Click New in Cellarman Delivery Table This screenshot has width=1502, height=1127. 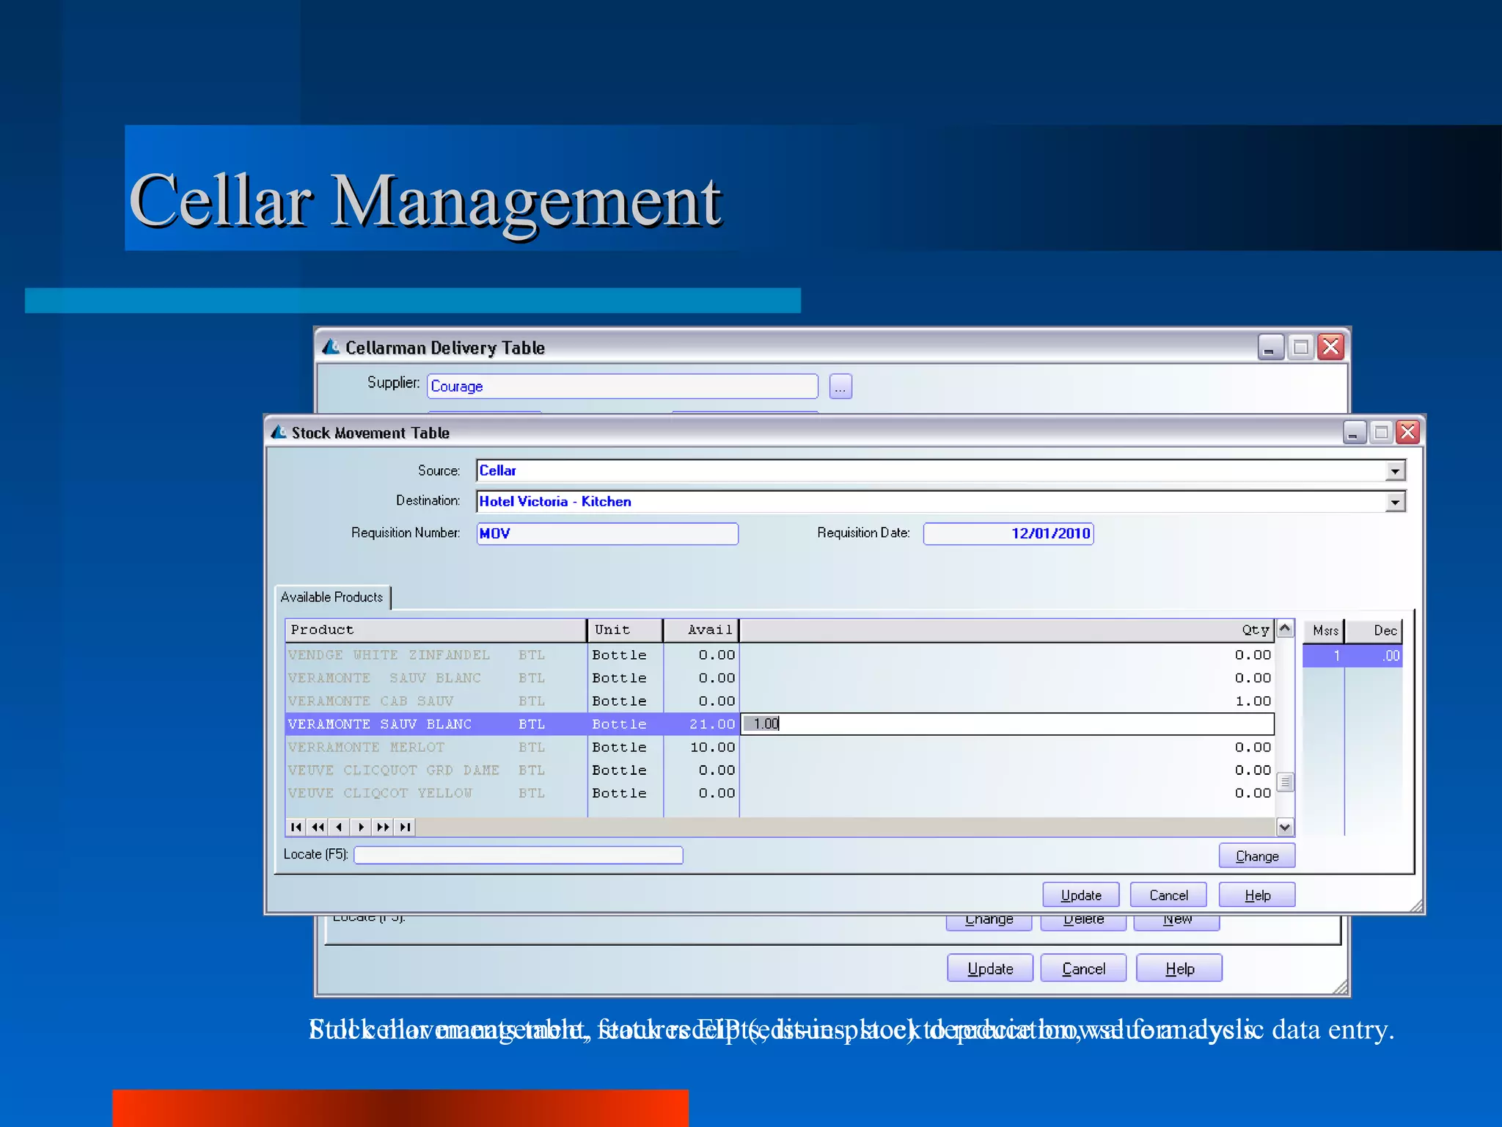[x=1176, y=922]
